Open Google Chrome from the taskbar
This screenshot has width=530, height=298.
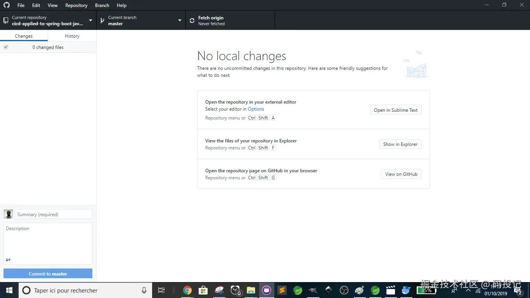click(x=187, y=290)
